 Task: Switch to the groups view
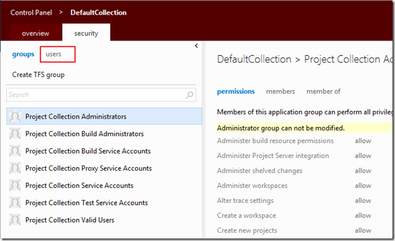coord(23,54)
